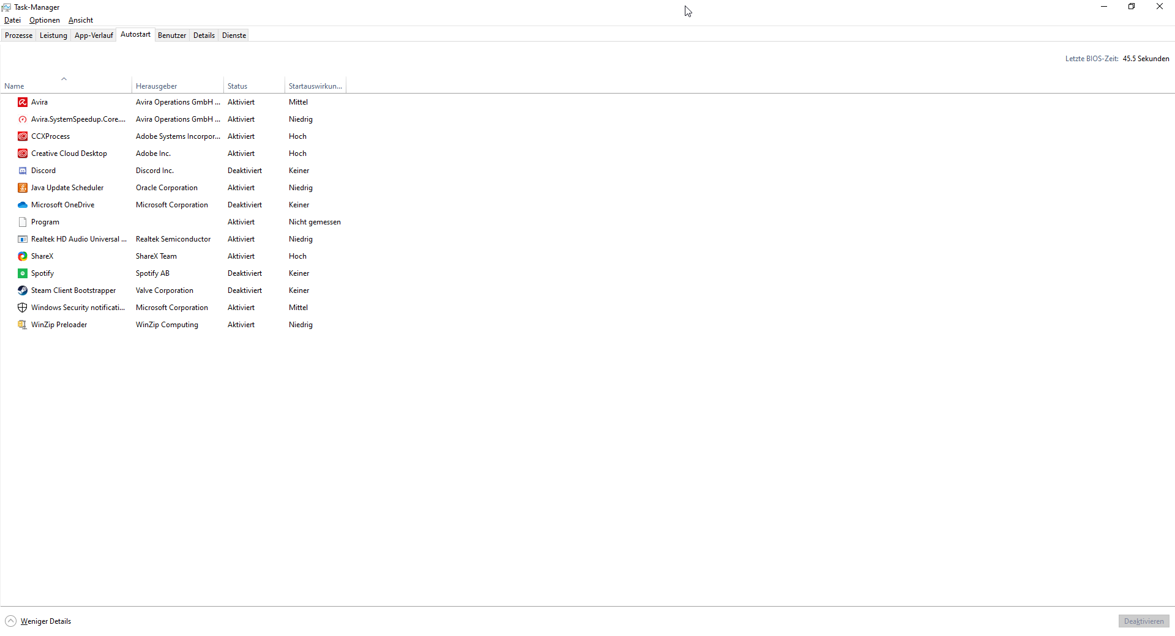Sort by the Status column header
This screenshot has height=636, width=1175.
254,86
